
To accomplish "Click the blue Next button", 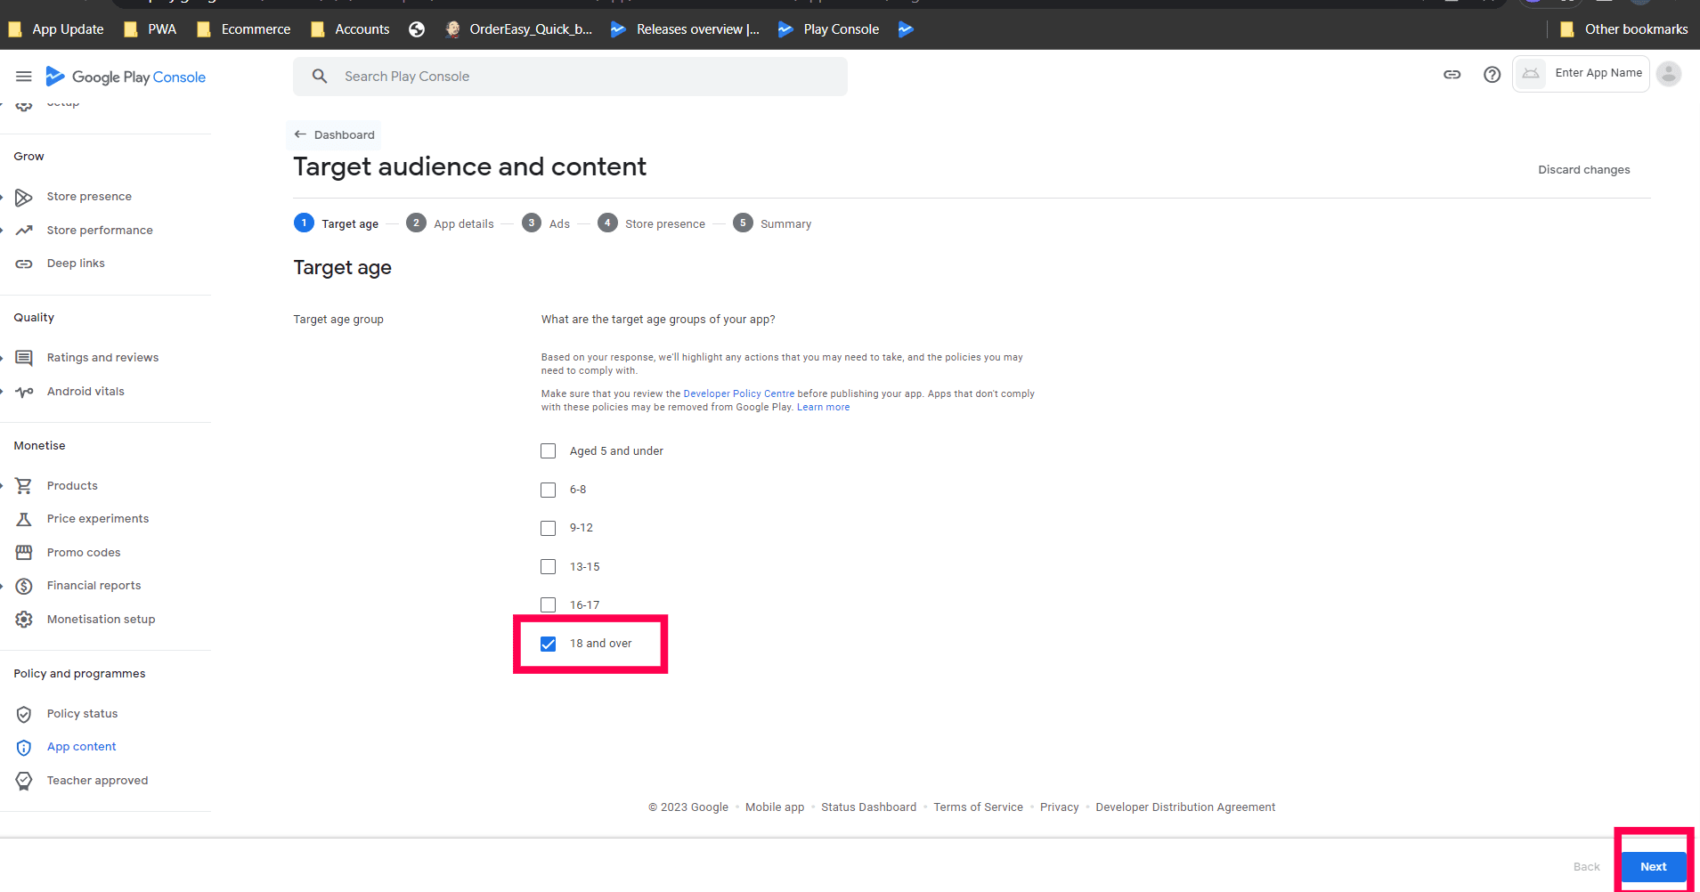I will (x=1653, y=867).
